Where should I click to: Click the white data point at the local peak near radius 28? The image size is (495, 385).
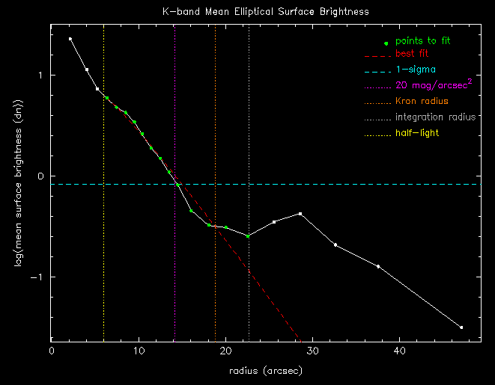(x=300, y=214)
